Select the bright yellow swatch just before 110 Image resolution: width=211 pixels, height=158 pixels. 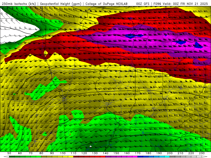(71, 156)
